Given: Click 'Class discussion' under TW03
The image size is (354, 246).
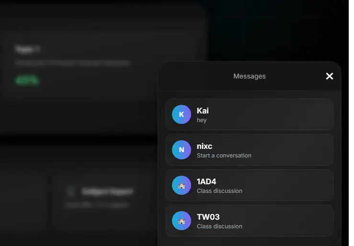Looking at the screenshot, I should tap(219, 226).
